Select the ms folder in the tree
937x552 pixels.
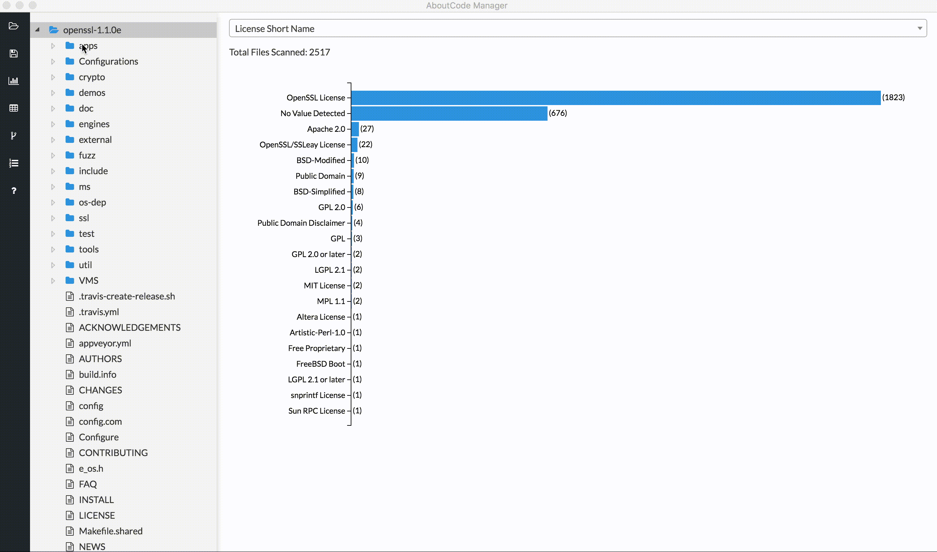pyautogui.click(x=84, y=187)
